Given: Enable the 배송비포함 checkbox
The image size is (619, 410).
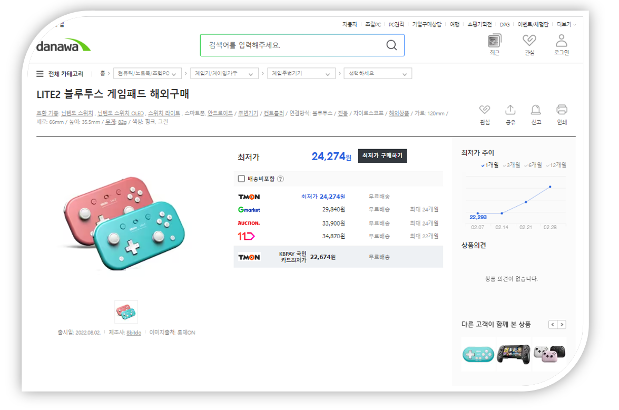Looking at the screenshot, I should click(241, 179).
